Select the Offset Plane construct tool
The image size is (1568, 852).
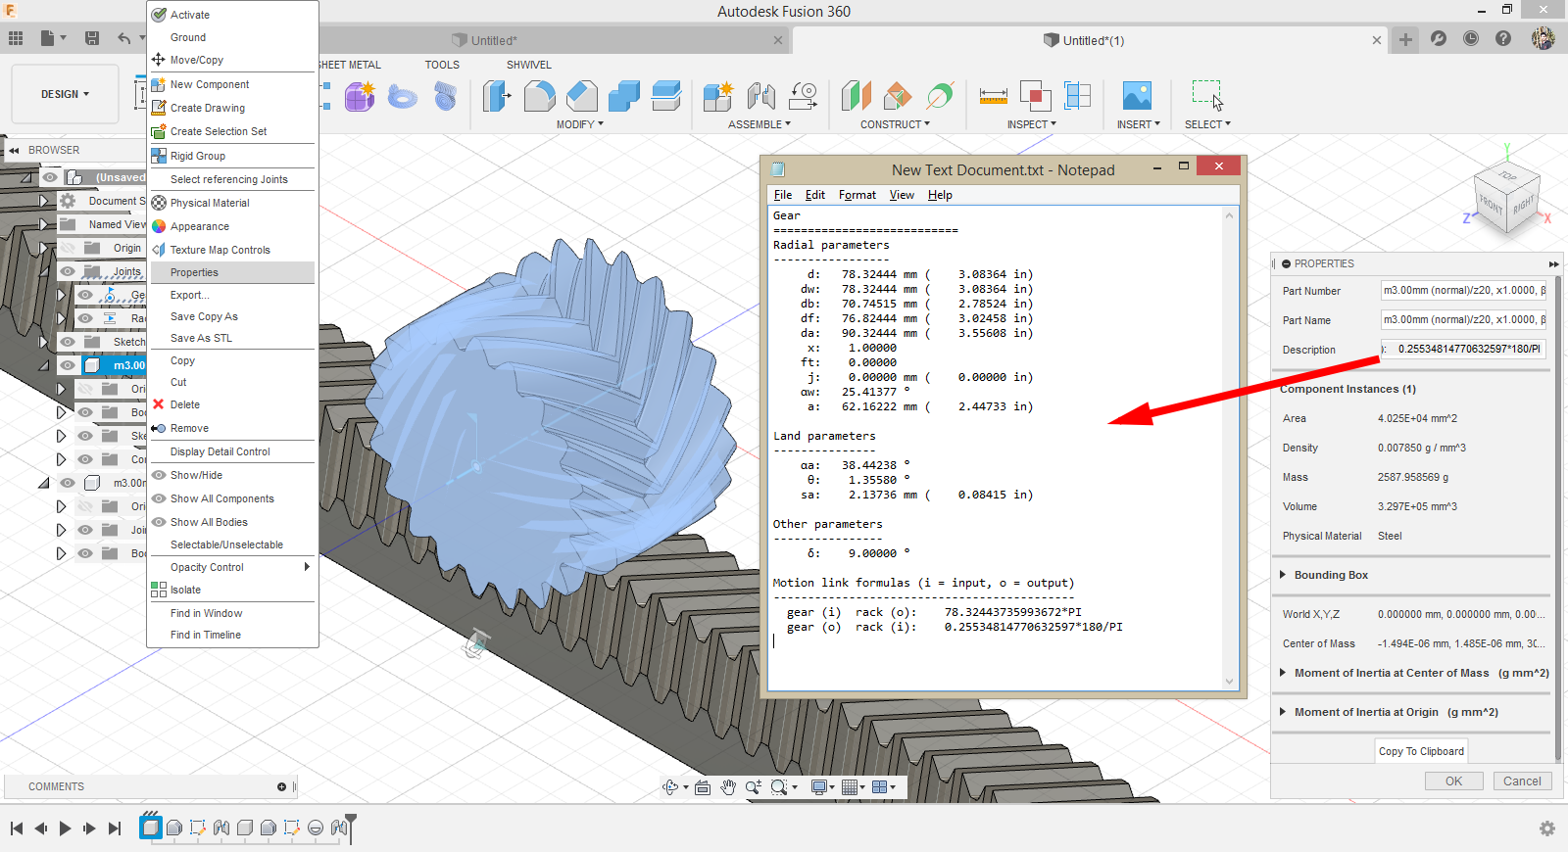[x=856, y=96]
